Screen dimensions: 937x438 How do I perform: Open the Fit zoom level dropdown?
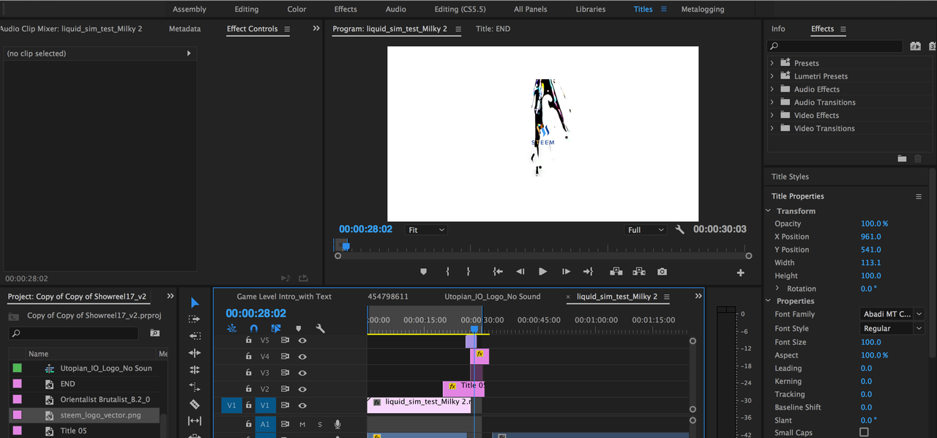tap(426, 230)
